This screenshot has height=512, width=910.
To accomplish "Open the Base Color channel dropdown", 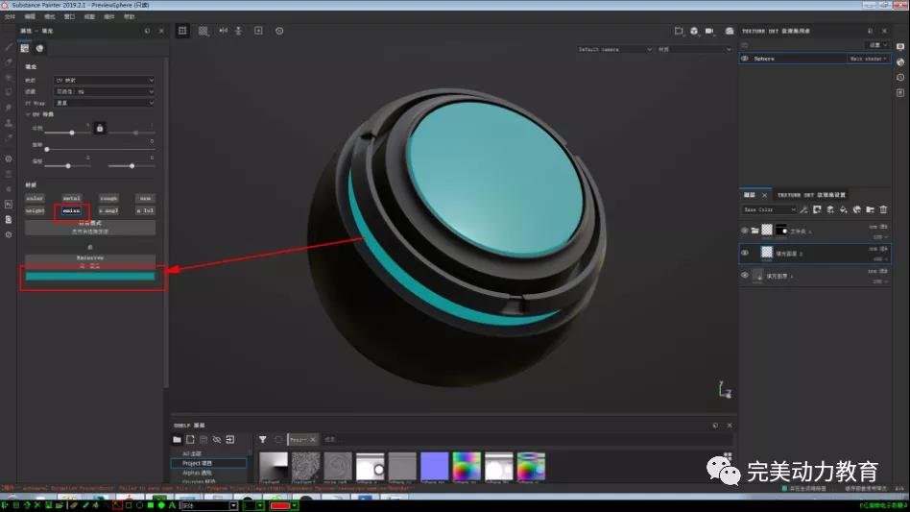I will pyautogui.click(x=770, y=209).
